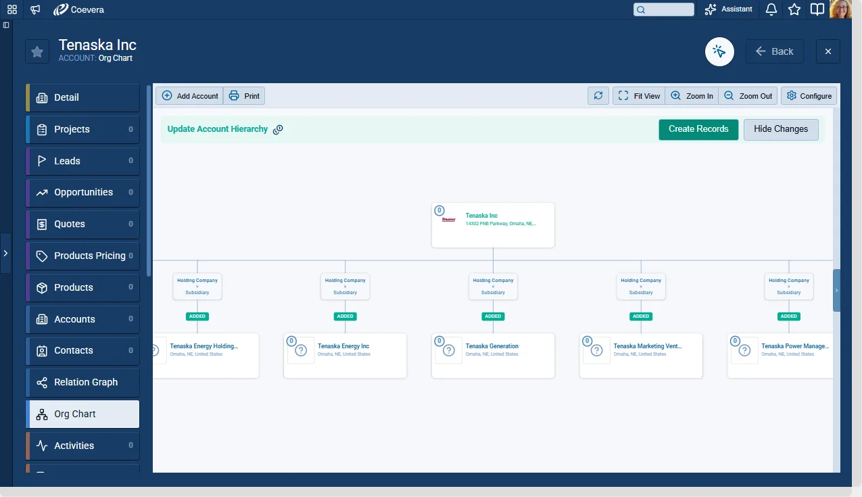
Task: Open the Products tab
Action: click(82, 287)
